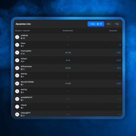
Task: Select the username peAdaEFaFmT
Action: [x=27, y=97]
